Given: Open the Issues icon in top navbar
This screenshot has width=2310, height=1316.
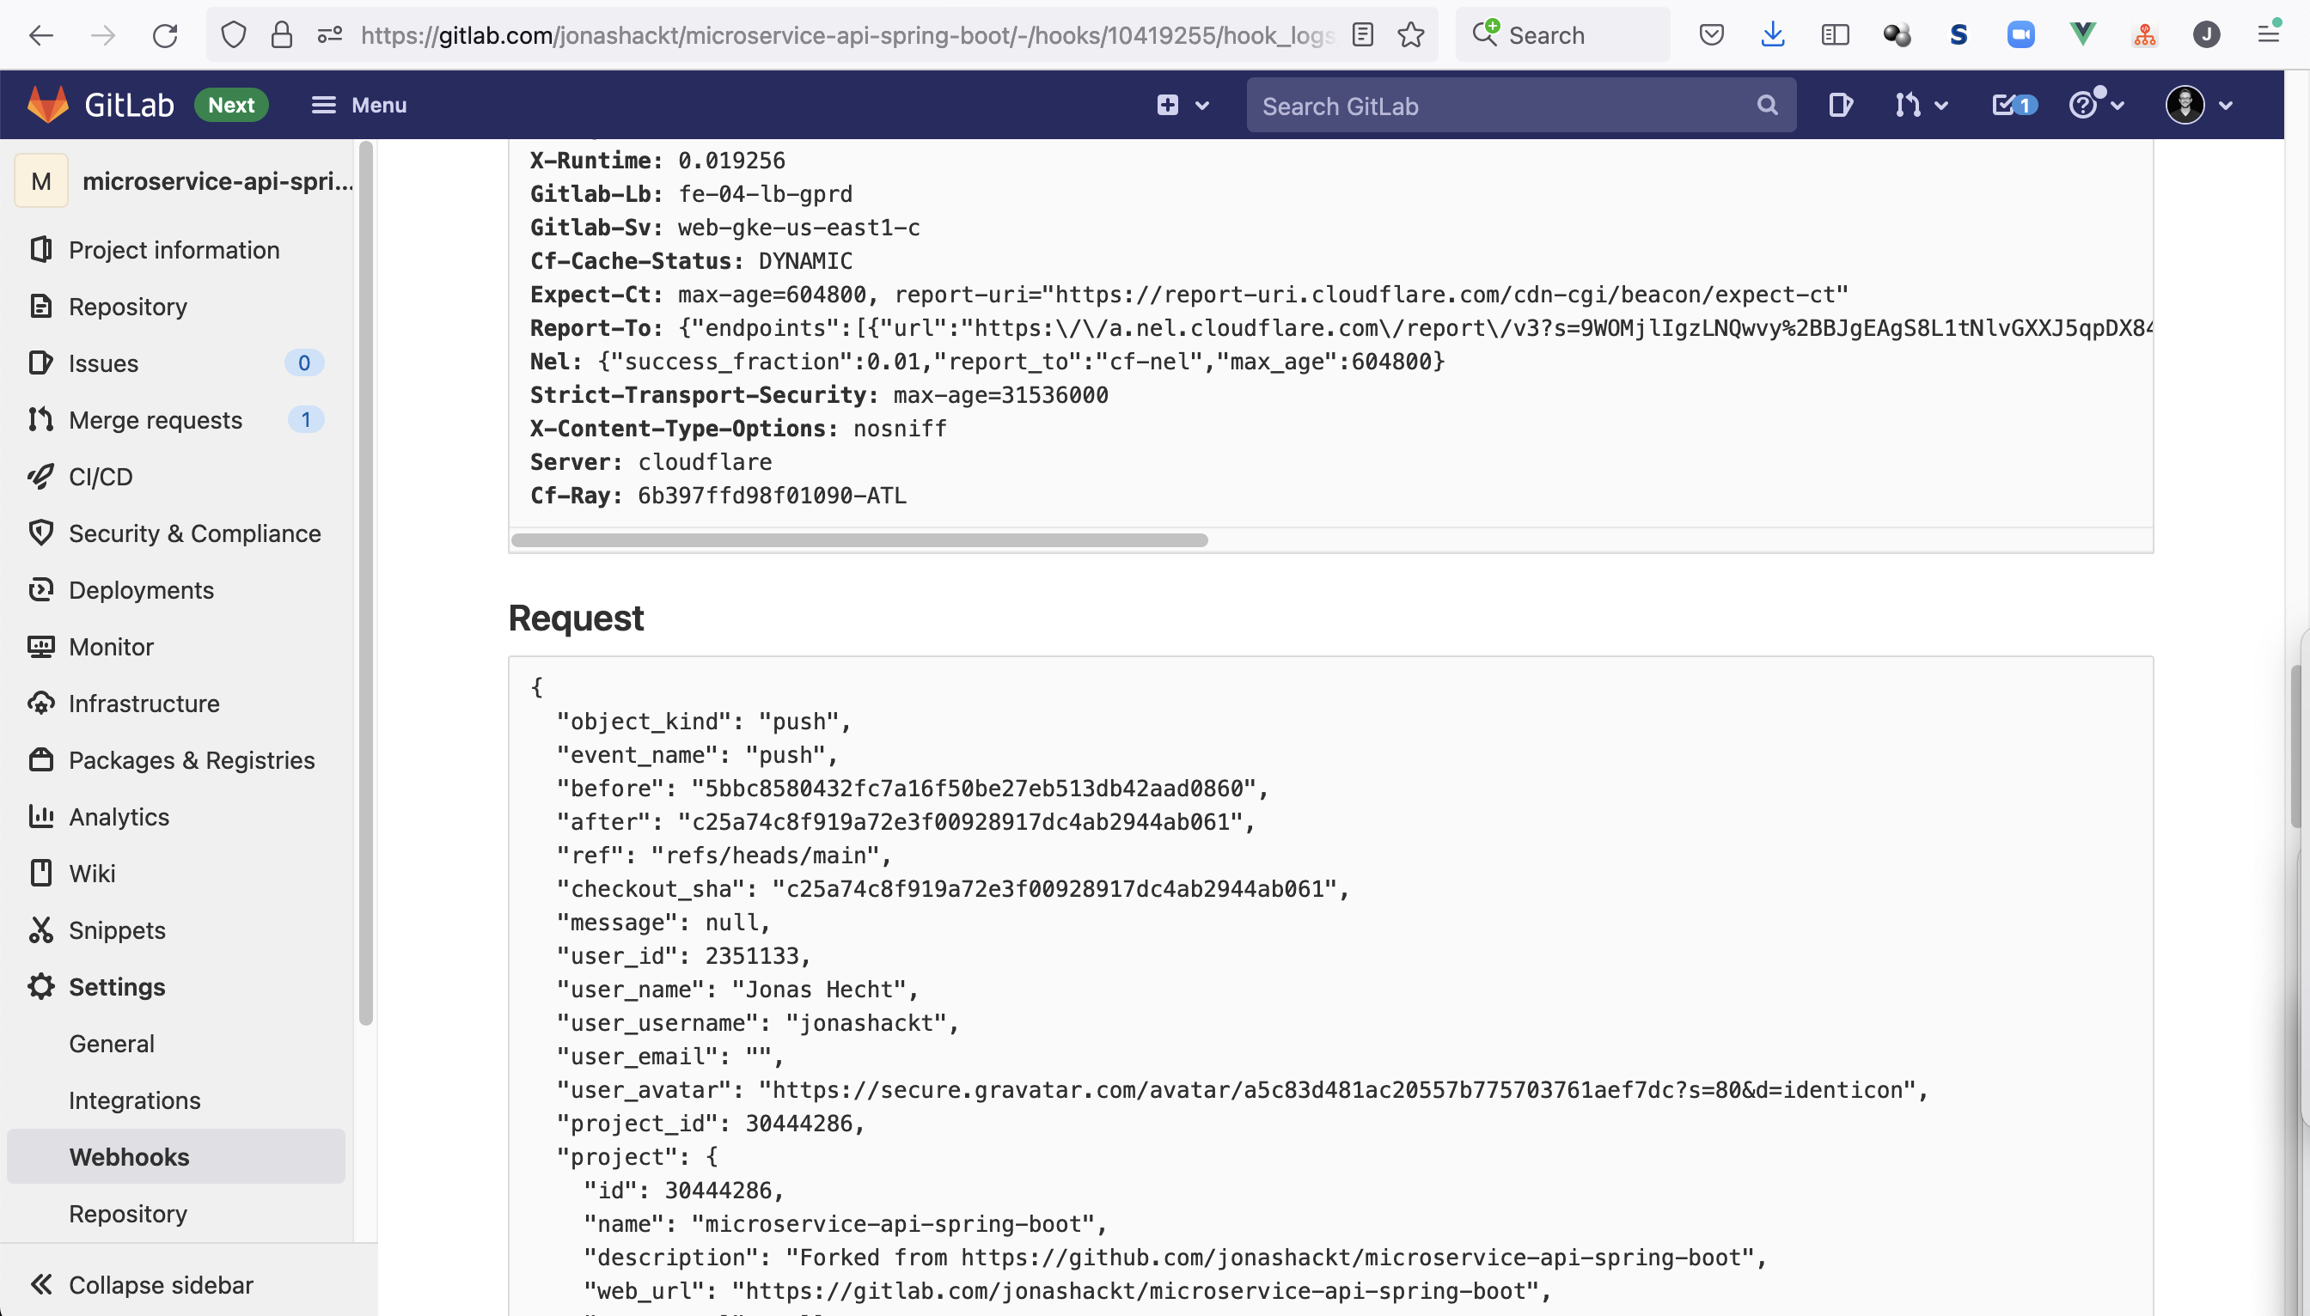Looking at the screenshot, I should [x=1839, y=105].
